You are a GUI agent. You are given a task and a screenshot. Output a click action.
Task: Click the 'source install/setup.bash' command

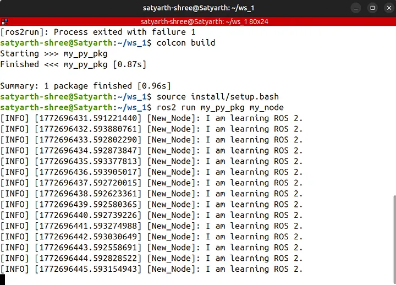click(217, 97)
